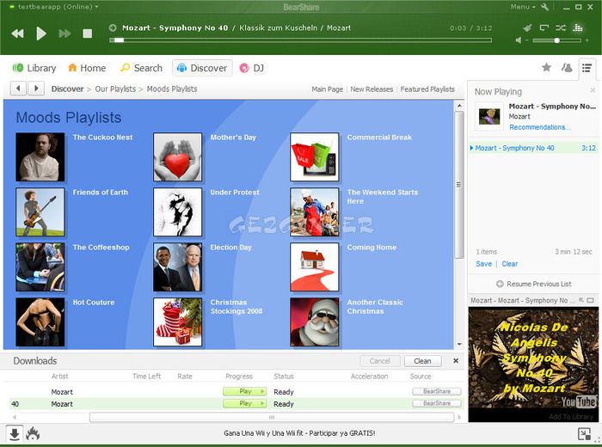Open the wrench settings icon
Image resolution: width=602 pixels, height=447 pixels.
pos(544,7)
